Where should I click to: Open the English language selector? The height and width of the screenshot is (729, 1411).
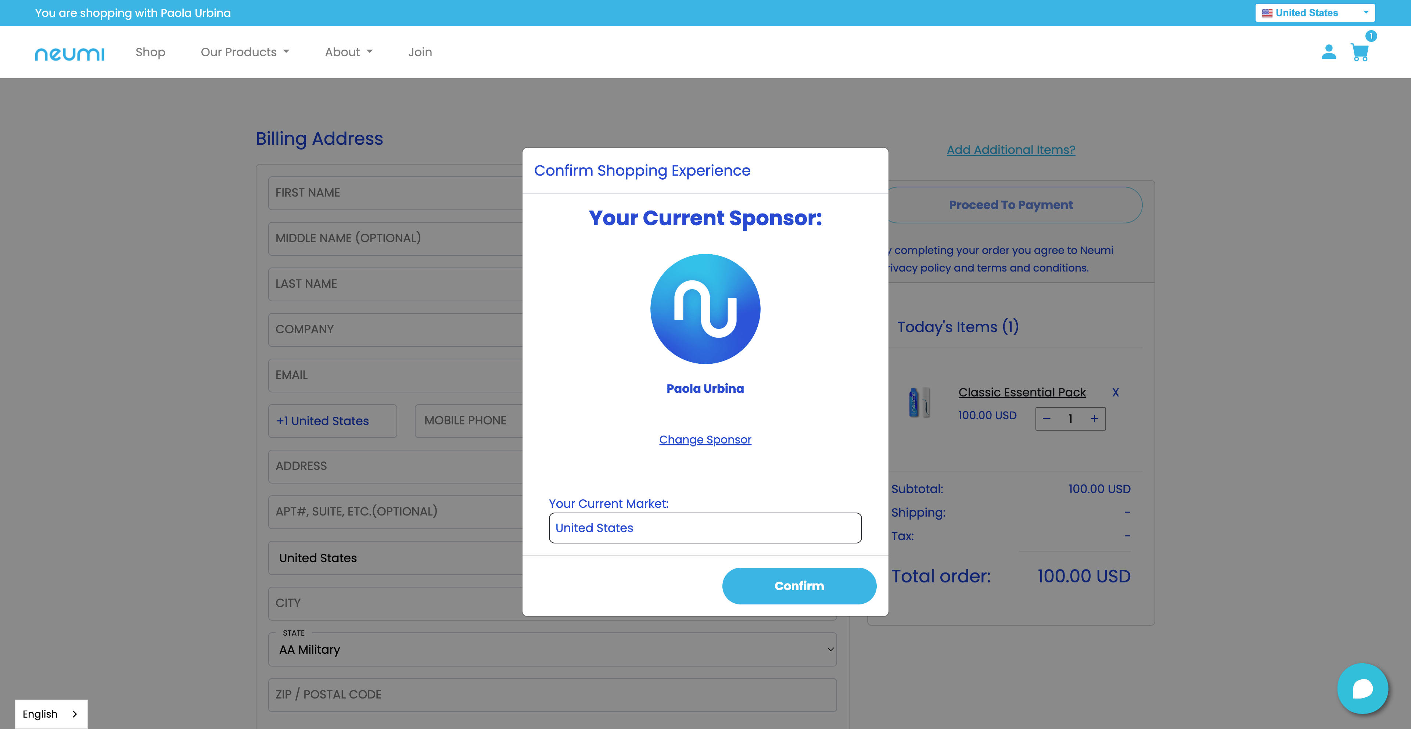pos(50,714)
